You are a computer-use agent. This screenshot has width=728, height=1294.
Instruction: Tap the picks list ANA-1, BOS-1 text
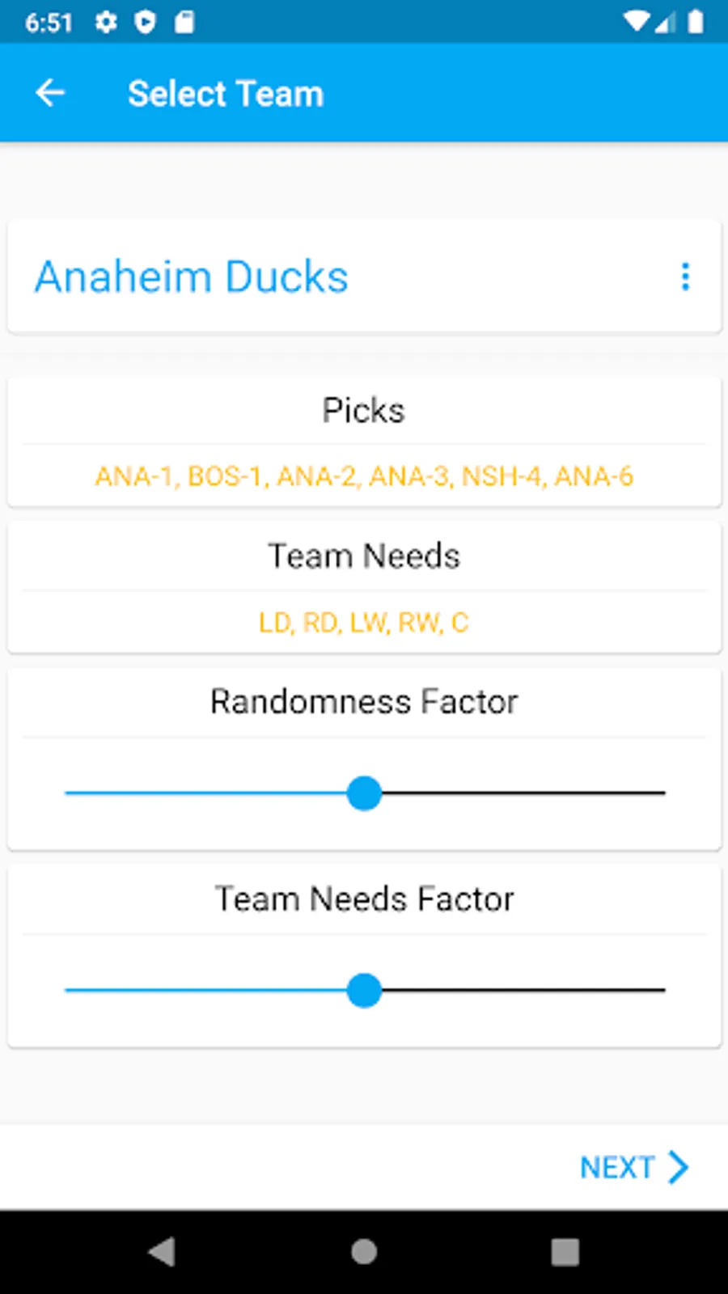(364, 476)
